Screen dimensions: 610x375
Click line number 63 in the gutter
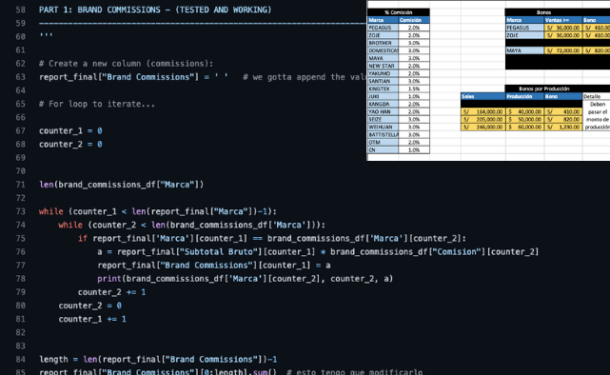20,77
